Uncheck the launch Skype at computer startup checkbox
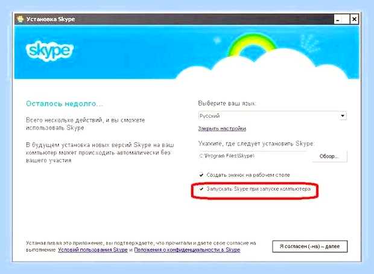Image resolution: width=374 pixels, height=274 pixels. [x=201, y=189]
